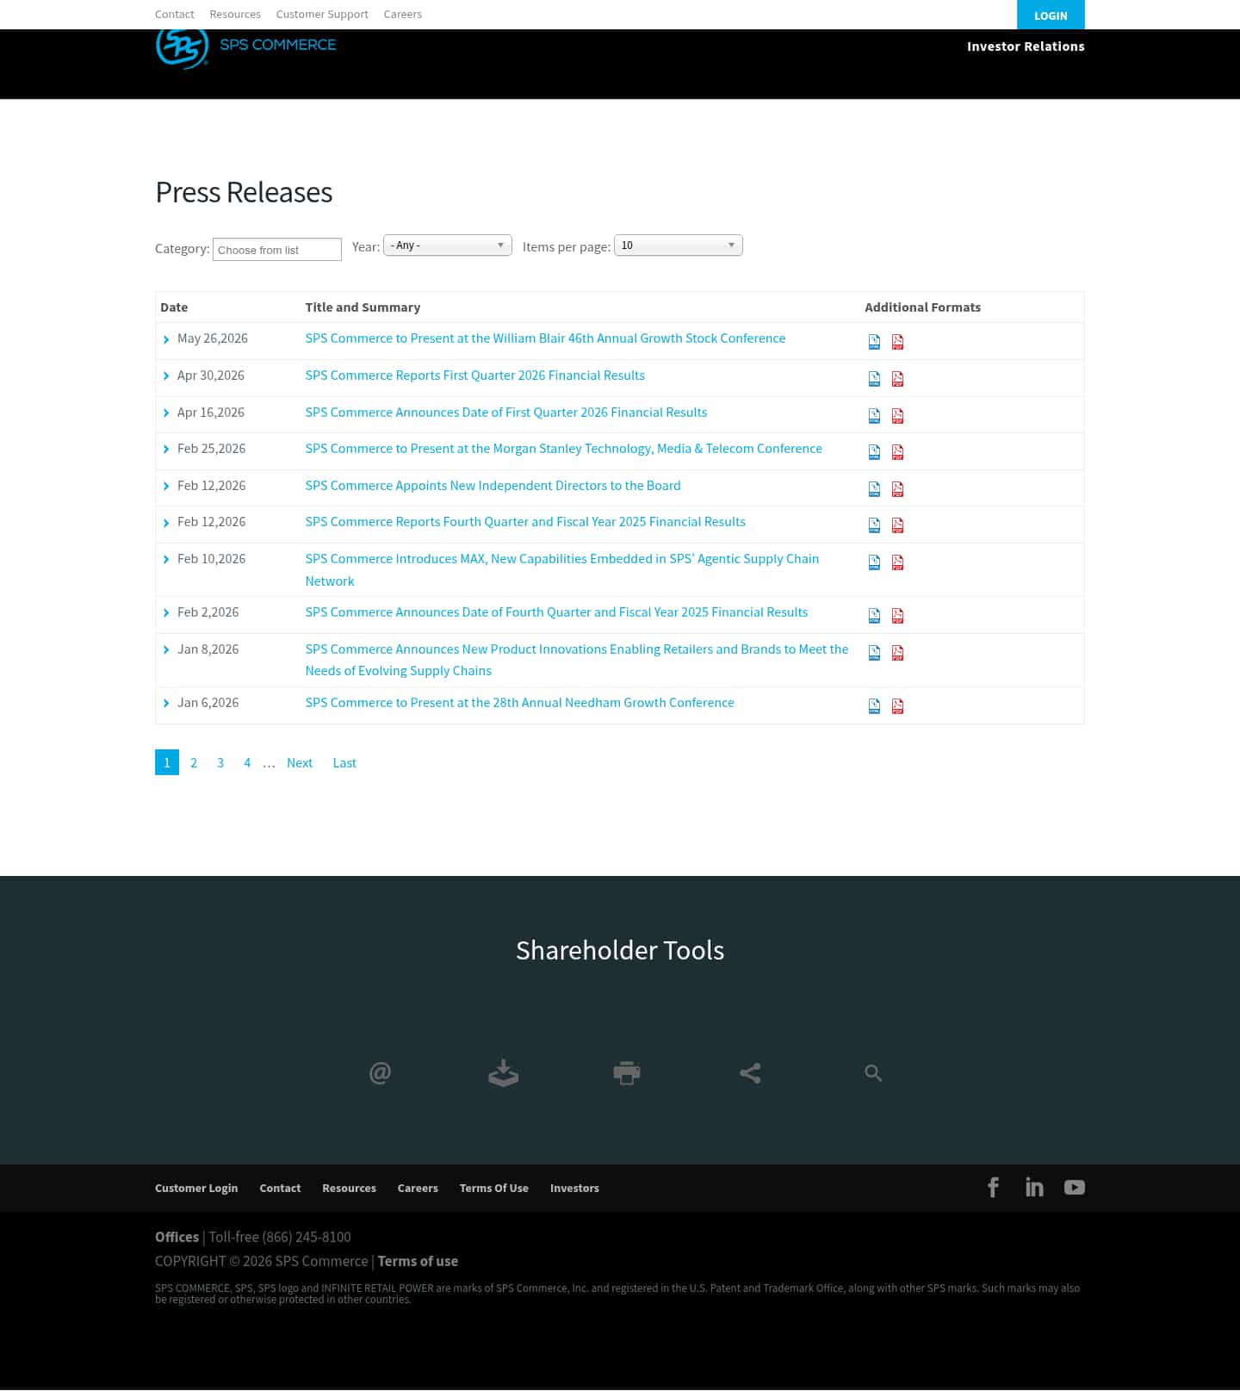Download PDF of New Independent Directors release
The height and width of the screenshot is (1391, 1240).
click(897, 489)
